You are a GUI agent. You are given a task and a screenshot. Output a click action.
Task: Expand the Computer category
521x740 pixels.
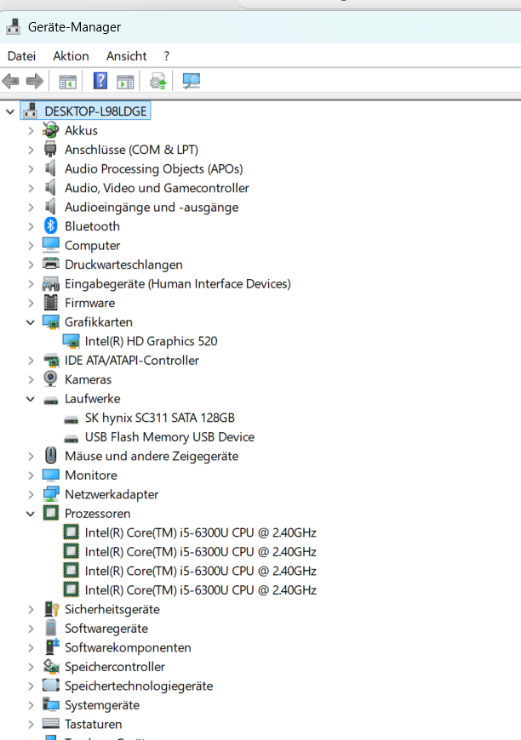pyautogui.click(x=31, y=246)
